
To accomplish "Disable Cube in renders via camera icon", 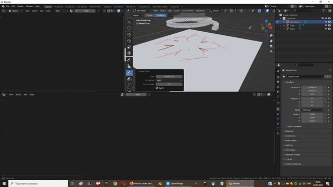I will (x=329, y=25).
